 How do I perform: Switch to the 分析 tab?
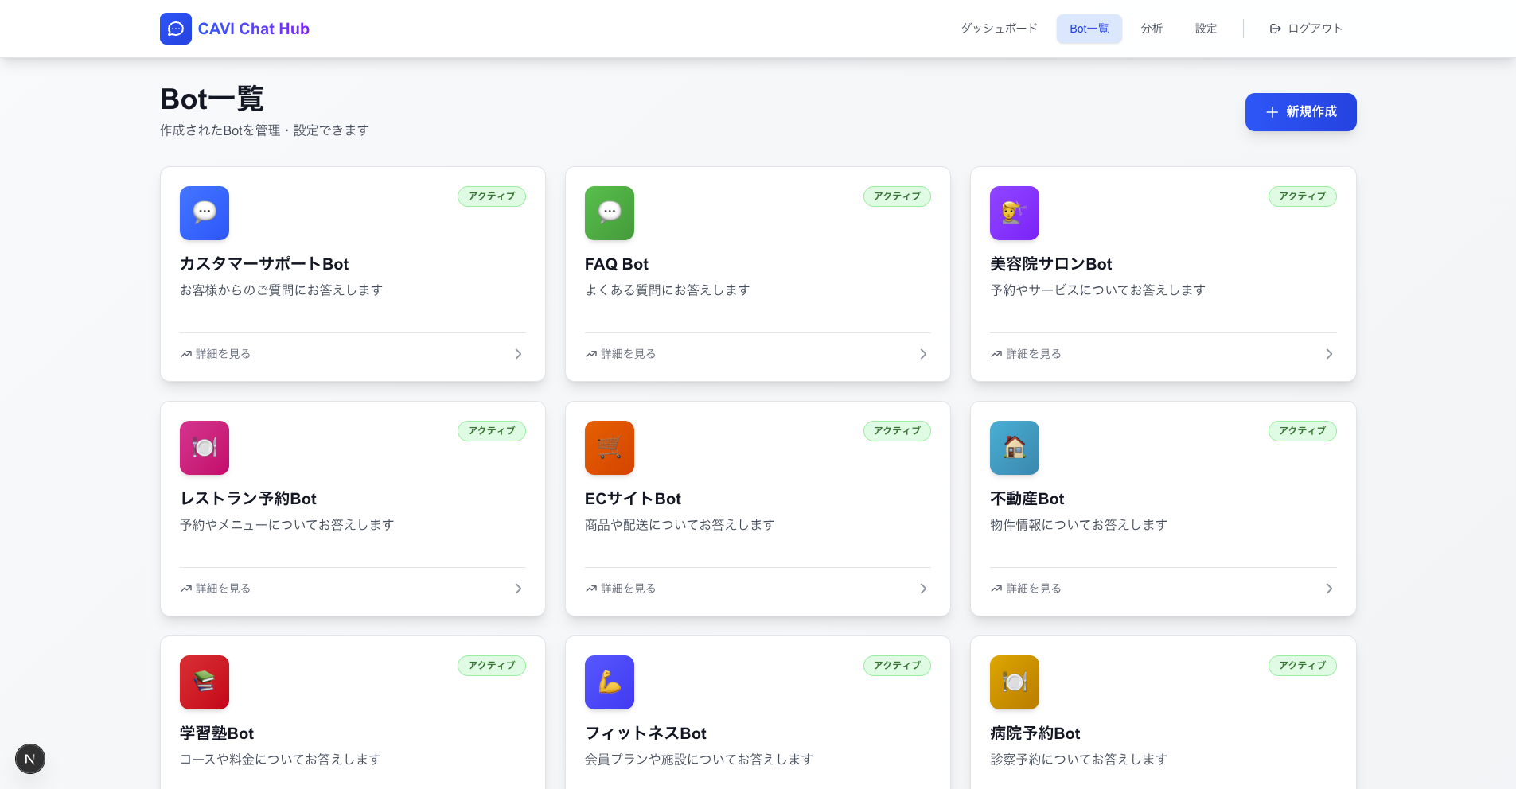tap(1152, 29)
